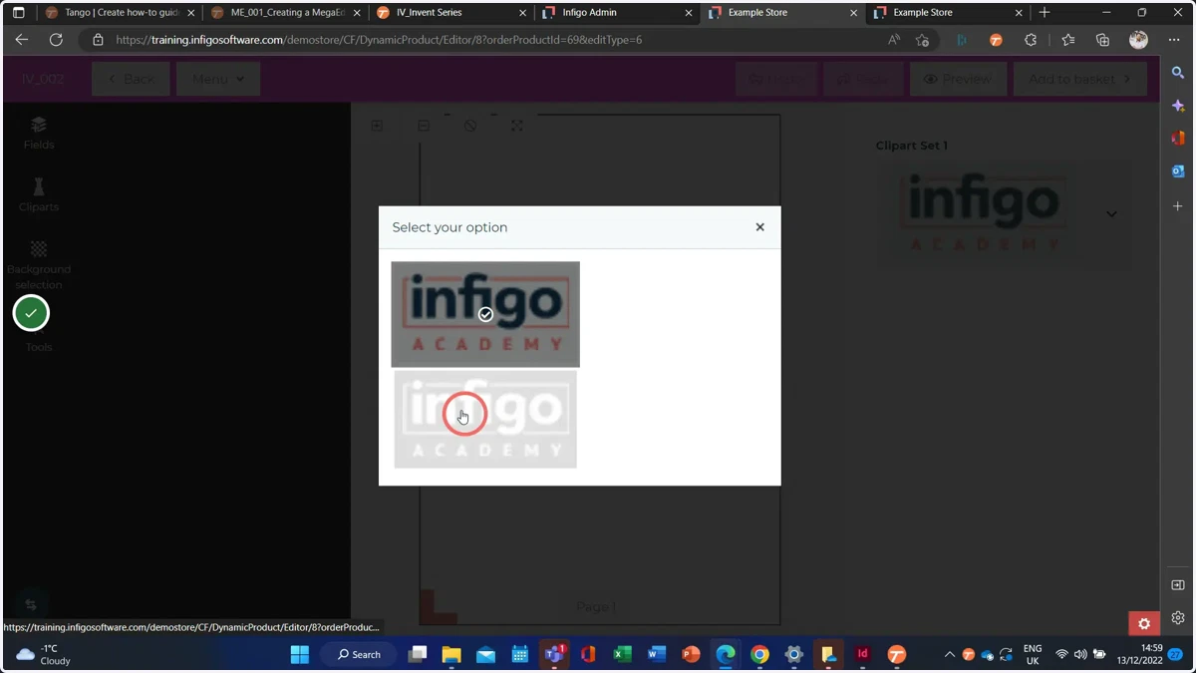Screen dimensions: 1196x673
Task: Click the Preview button
Action: [x=958, y=79]
